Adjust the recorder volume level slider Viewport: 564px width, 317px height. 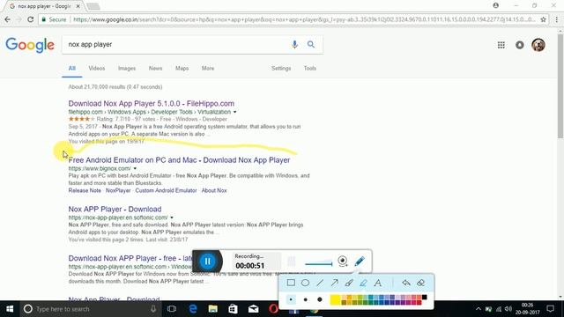click(x=318, y=263)
